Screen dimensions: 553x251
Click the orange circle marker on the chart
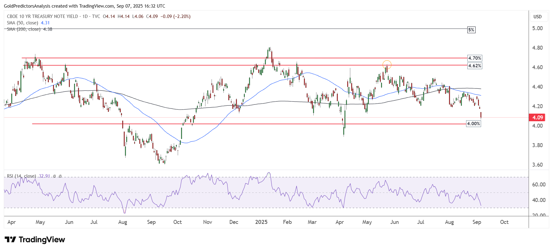(x=387, y=65)
